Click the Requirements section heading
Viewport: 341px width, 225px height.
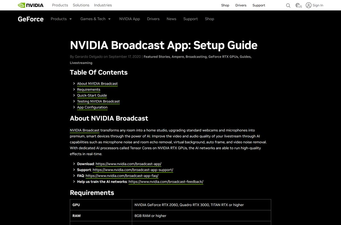(x=92, y=193)
